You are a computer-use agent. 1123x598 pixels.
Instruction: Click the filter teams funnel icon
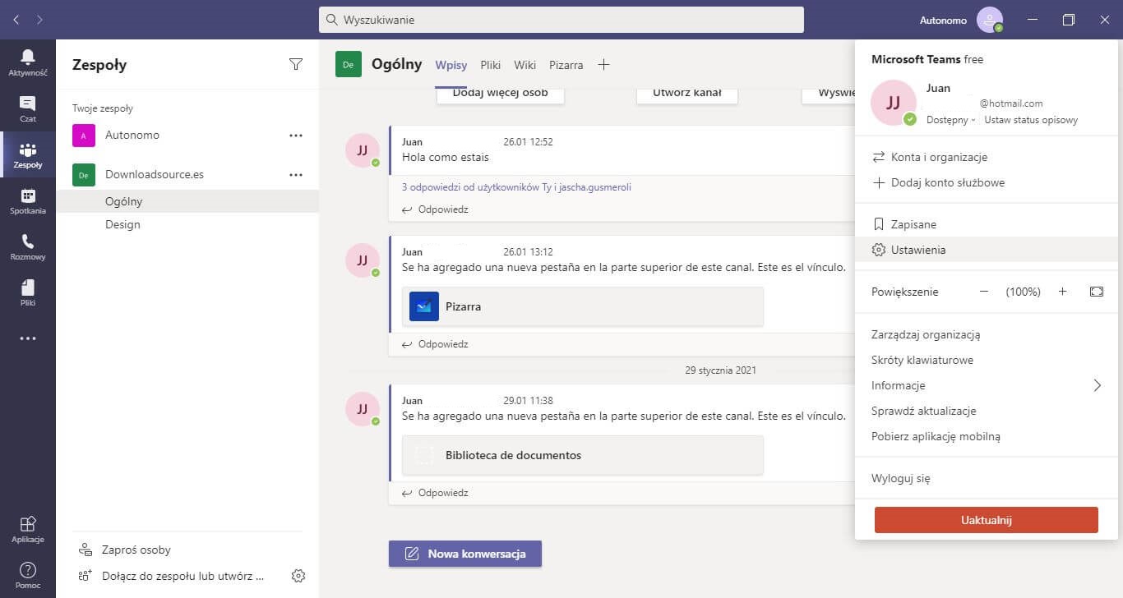(x=296, y=64)
